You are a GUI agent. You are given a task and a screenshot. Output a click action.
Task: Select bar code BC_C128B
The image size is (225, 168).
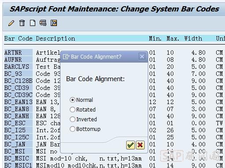18,81
